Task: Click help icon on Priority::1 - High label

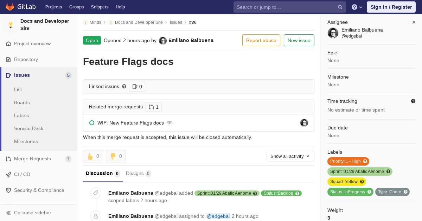Action: pos(365,161)
